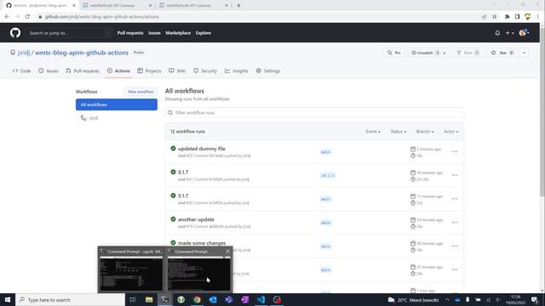
Task: Focus the Filter workflow runs field
Action: 314,113
